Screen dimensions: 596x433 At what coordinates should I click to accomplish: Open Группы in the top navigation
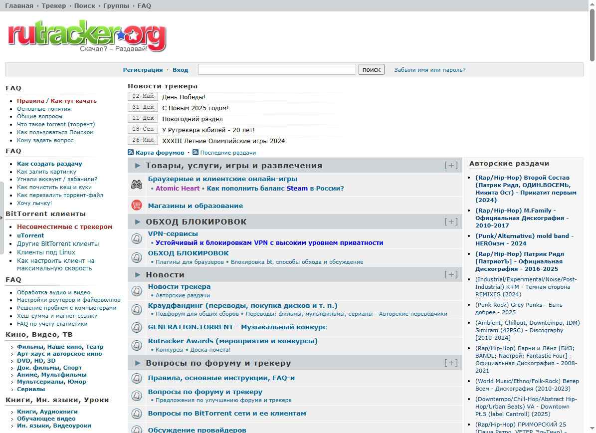pos(115,6)
